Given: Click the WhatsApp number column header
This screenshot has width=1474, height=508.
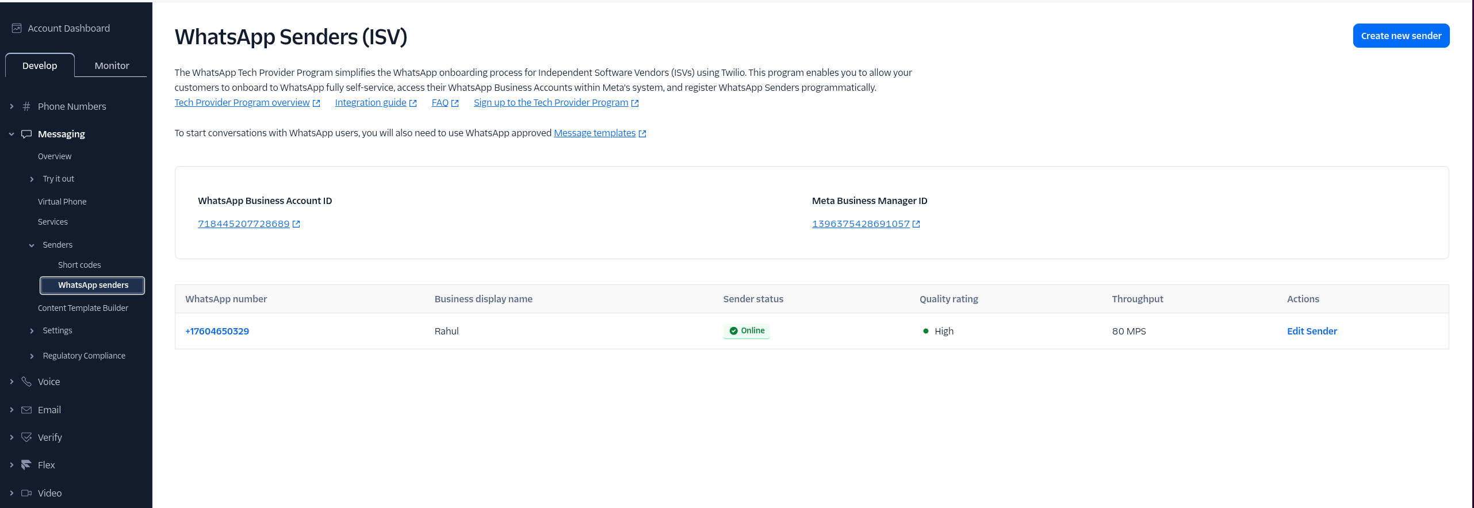Looking at the screenshot, I should click(226, 299).
